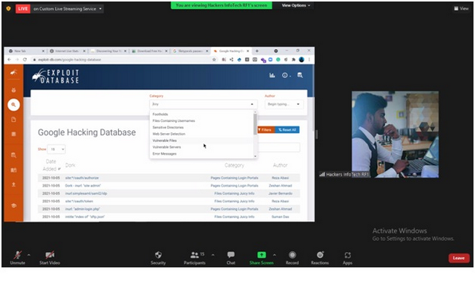This screenshot has width=475, height=284.
Task: Select Footholds category
Action: tap(202, 114)
